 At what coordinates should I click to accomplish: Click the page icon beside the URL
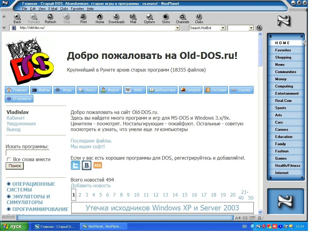pyautogui.click(x=14, y=28)
